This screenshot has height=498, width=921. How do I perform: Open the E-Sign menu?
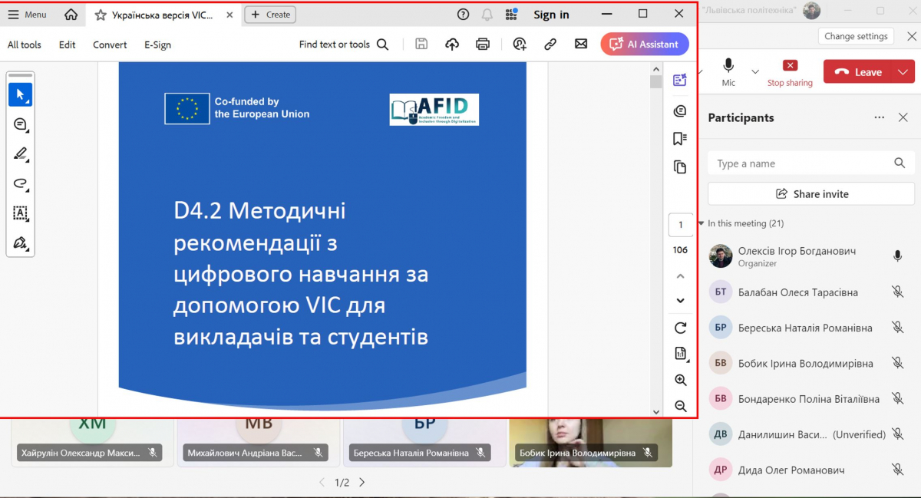pos(157,45)
